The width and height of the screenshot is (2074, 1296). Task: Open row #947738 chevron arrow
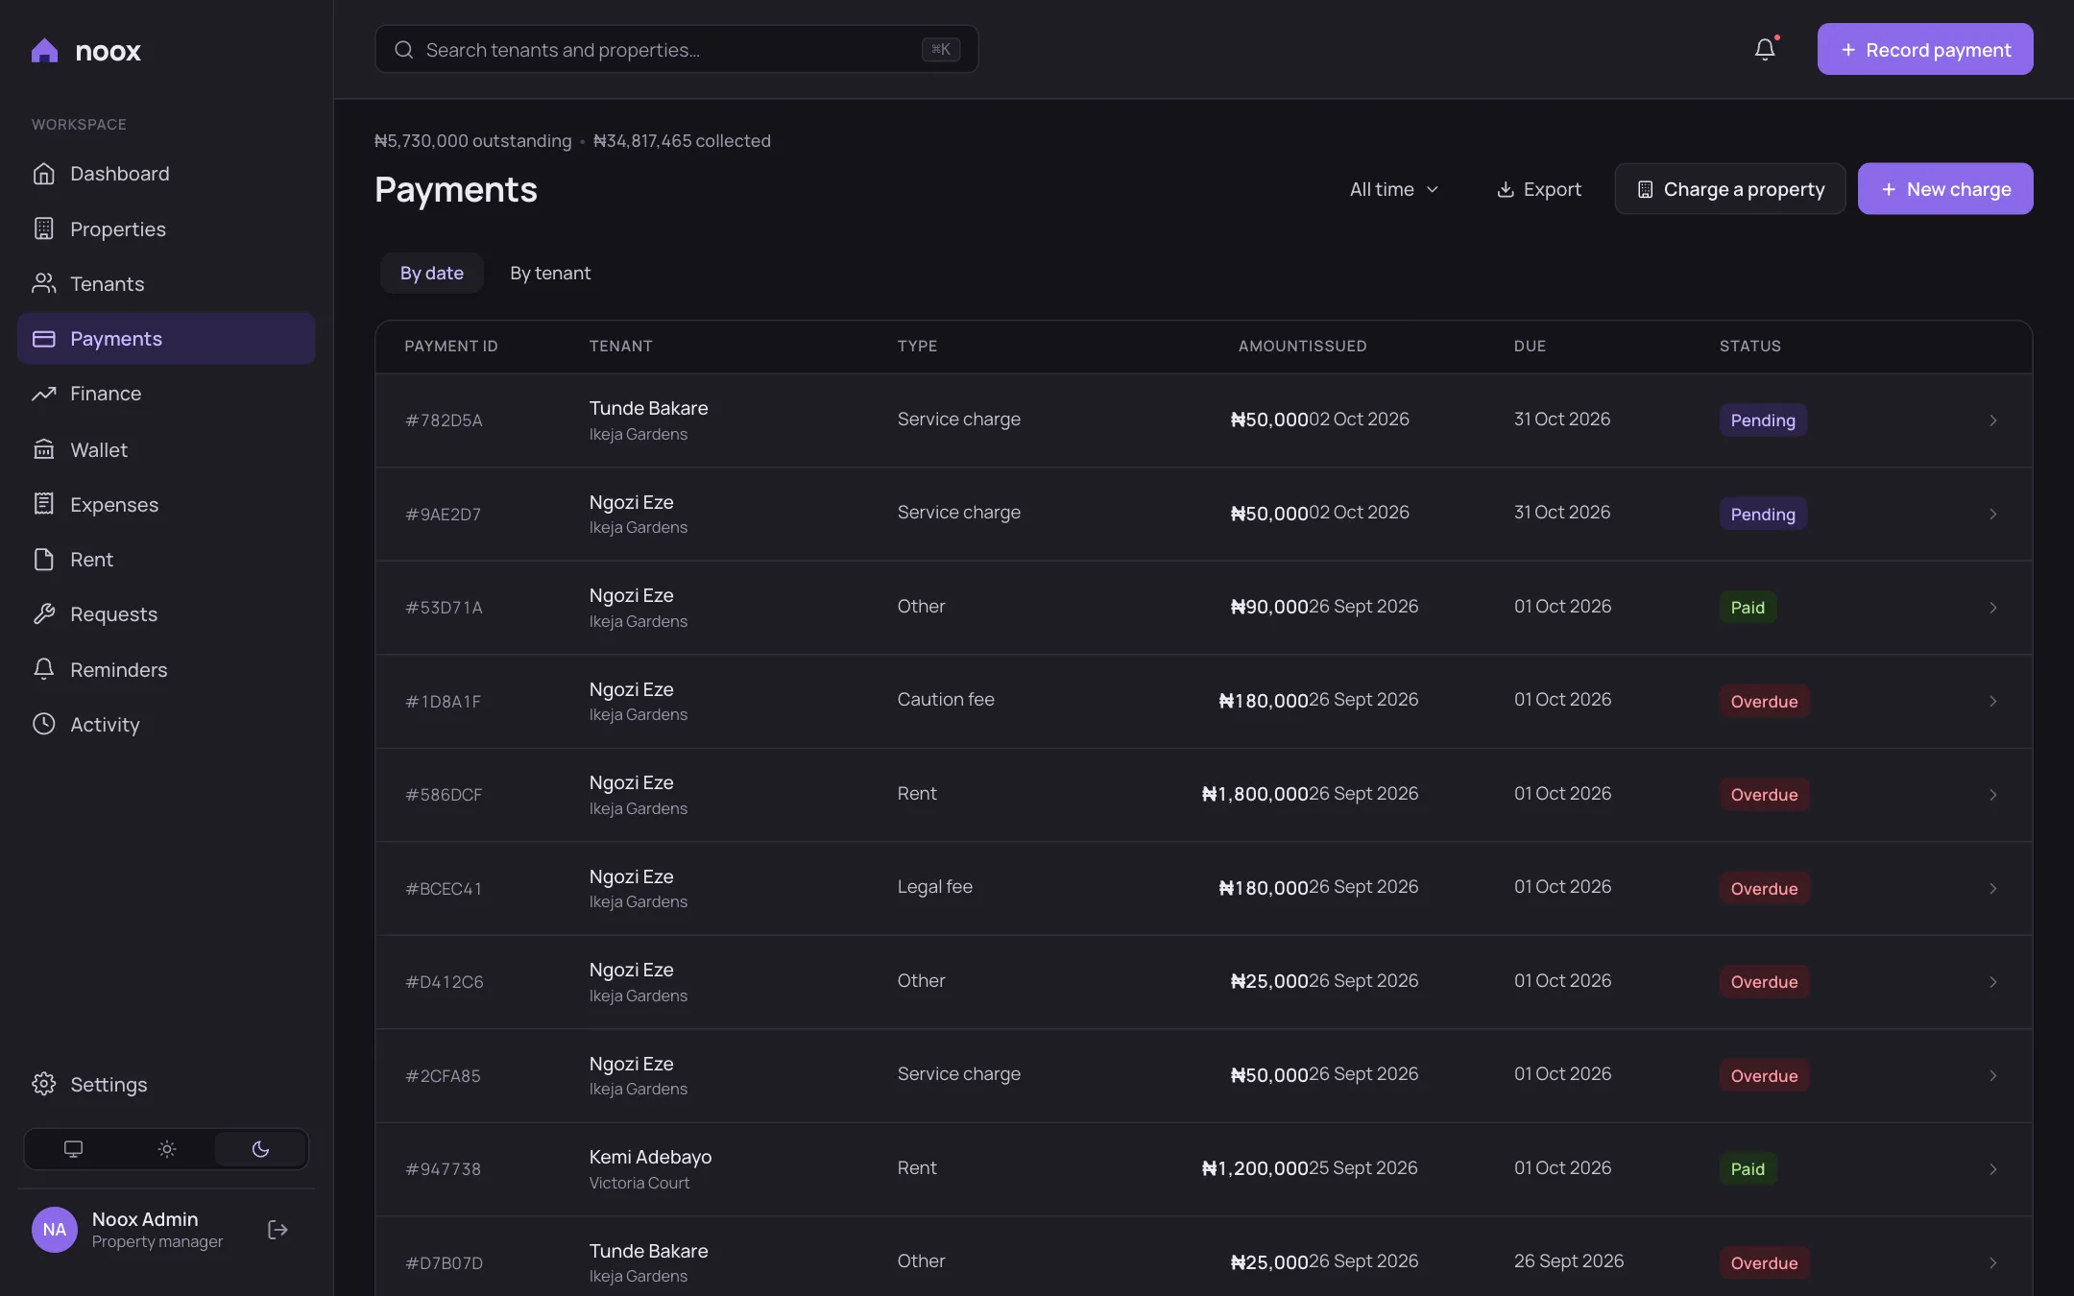click(x=1993, y=1169)
